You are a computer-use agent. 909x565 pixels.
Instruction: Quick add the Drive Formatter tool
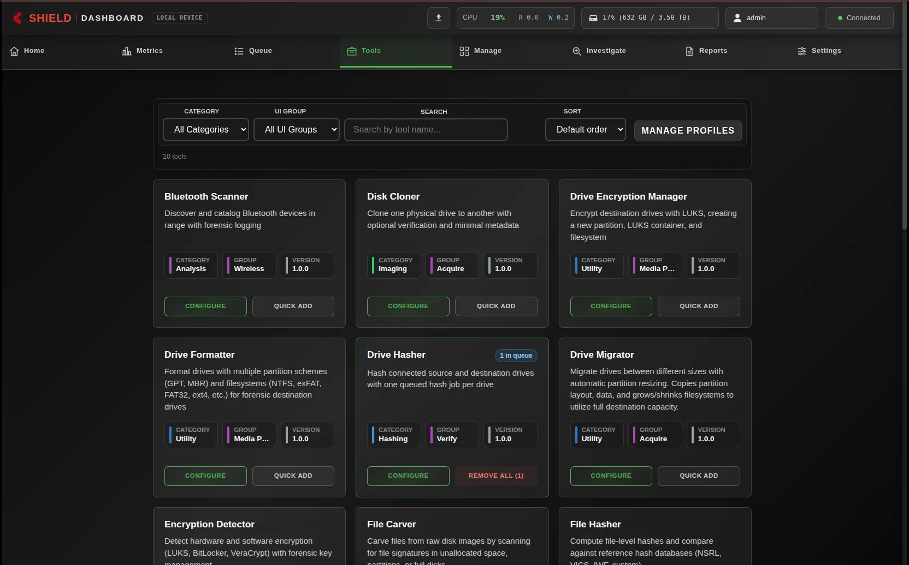point(293,476)
